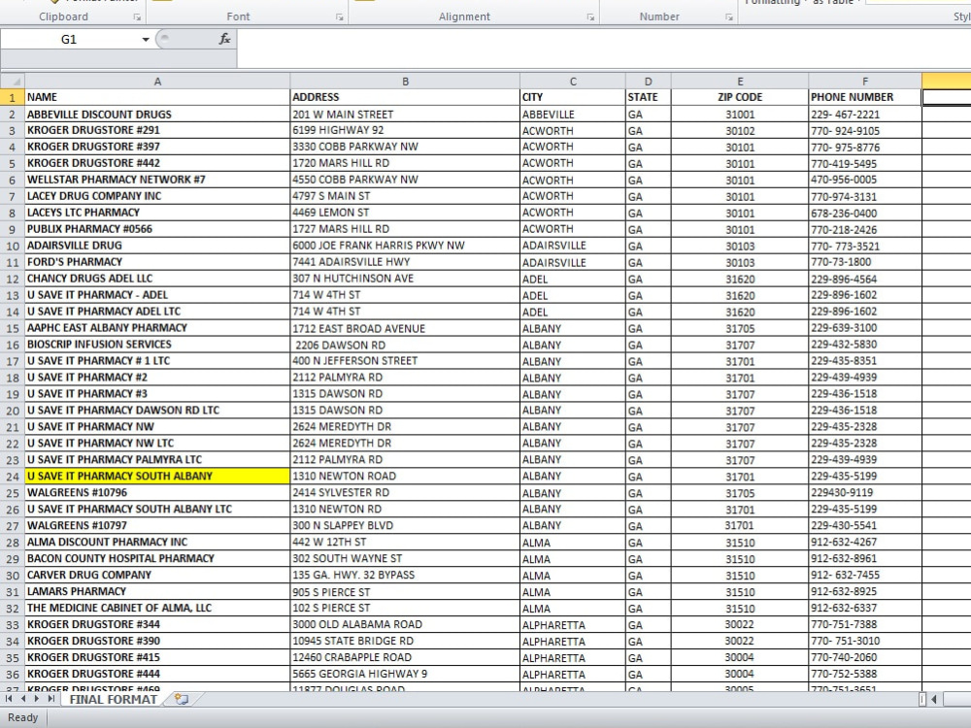Image resolution: width=971 pixels, height=728 pixels.
Task: Click the Name Box showing G1
Action: tap(69, 40)
